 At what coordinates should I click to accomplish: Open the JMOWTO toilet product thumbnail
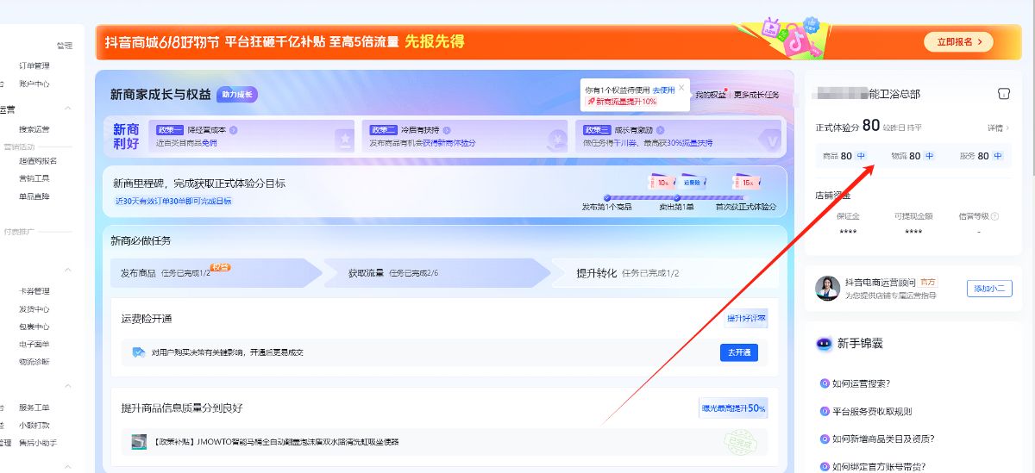pyautogui.click(x=139, y=441)
